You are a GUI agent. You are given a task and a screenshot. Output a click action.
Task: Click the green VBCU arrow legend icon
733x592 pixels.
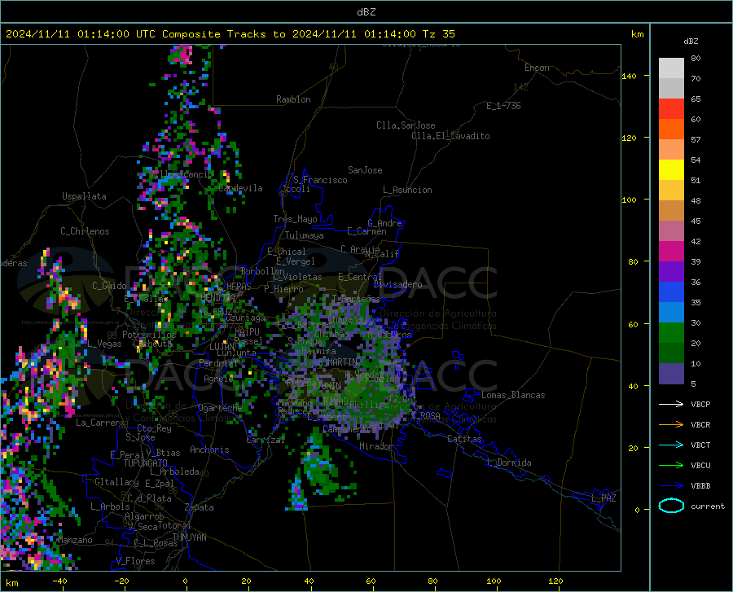point(671,466)
